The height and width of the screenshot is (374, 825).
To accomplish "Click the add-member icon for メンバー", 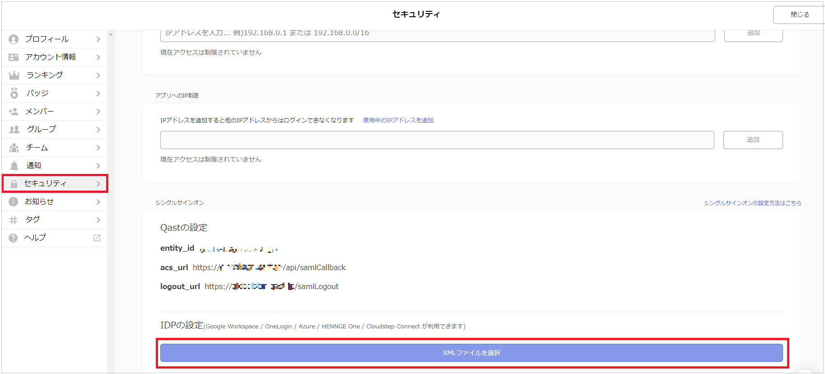I will 14,112.
